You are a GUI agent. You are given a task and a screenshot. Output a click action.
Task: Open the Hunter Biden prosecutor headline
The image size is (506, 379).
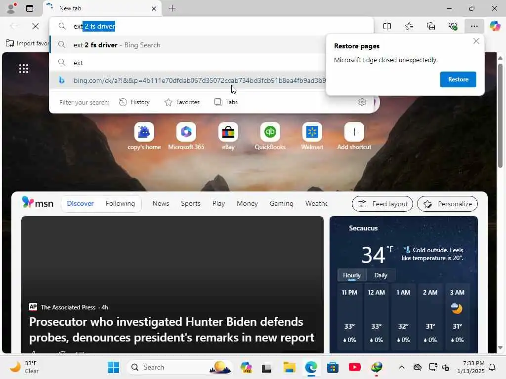[171, 329]
